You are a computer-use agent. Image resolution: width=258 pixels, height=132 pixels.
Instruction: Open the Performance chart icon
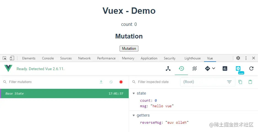pos(225,68)
